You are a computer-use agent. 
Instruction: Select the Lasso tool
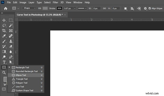pos(4,26)
